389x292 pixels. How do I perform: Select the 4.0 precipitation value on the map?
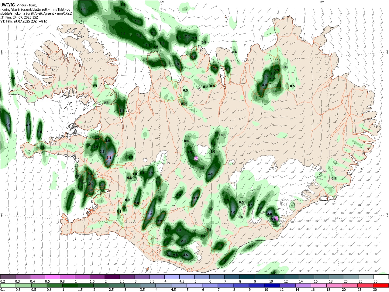tap(233, 212)
